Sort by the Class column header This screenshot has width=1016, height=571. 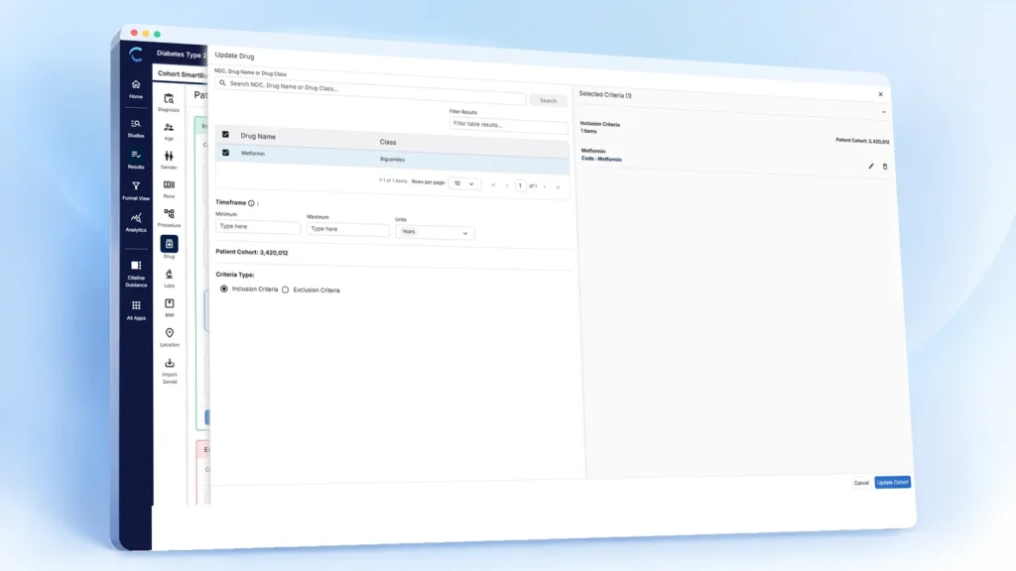point(388,142)
